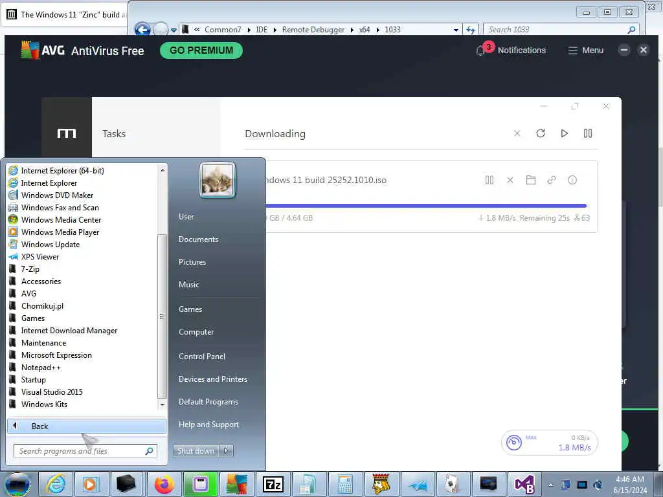Click the Windows Start orb

[x=17, y=484]
